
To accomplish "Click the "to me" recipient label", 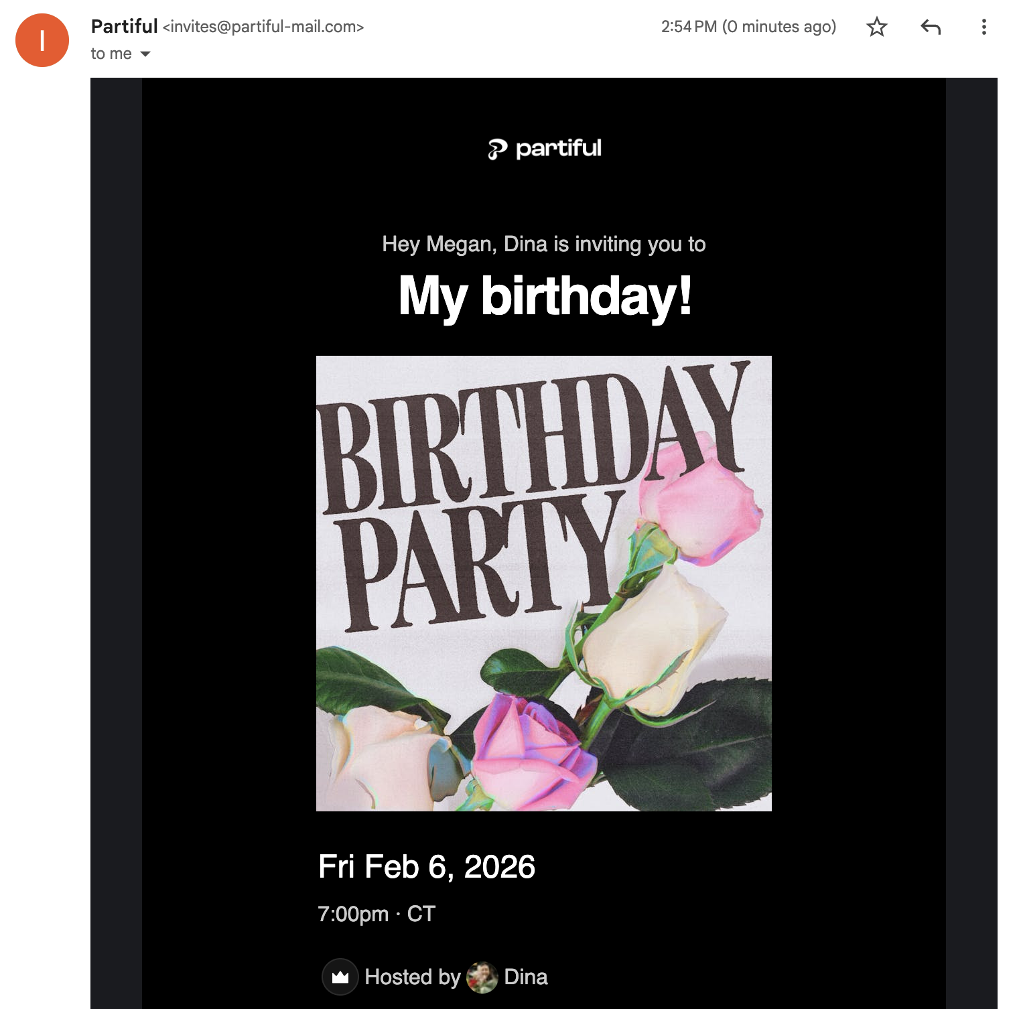I will tap(111, 54).
